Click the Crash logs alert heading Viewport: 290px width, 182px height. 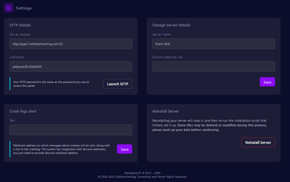(23, 111)
